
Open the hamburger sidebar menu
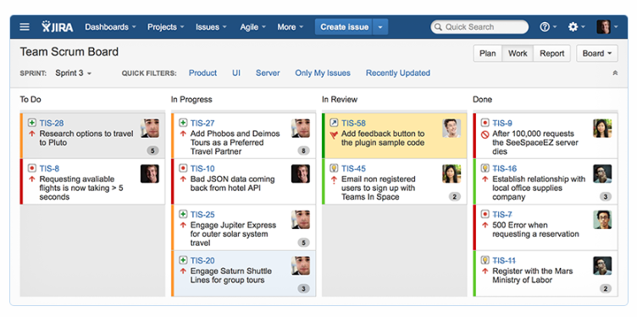25,27
